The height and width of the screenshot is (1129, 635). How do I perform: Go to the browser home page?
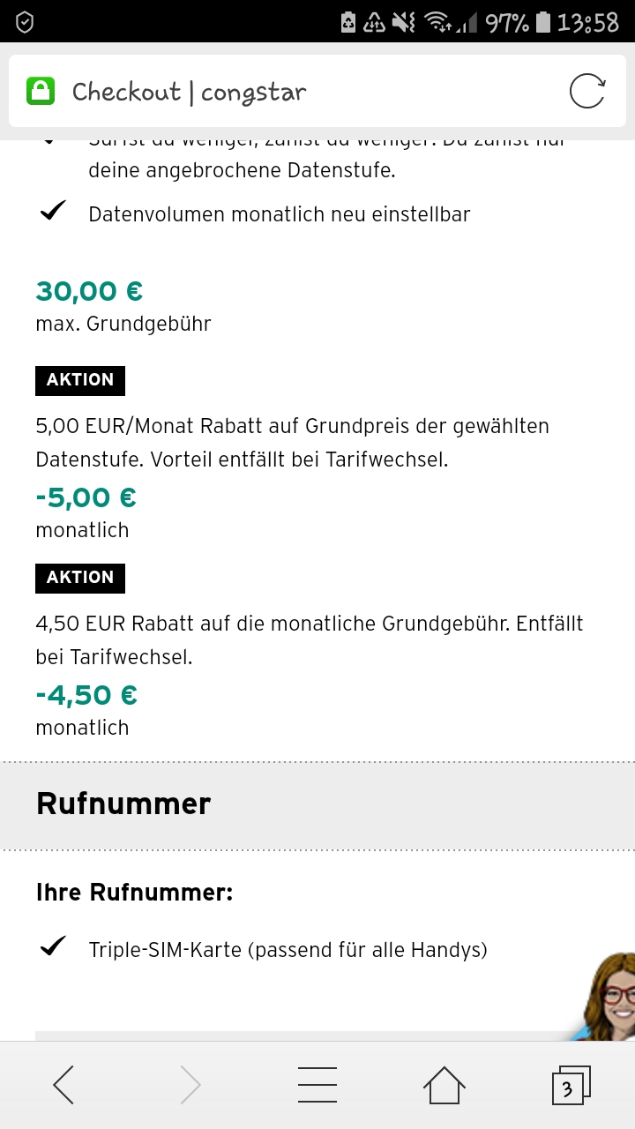[444, 1085]
